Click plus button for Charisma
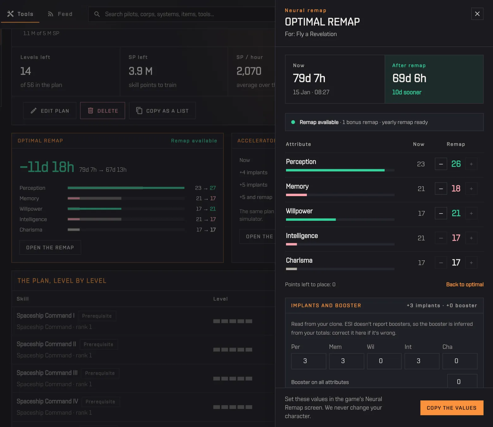The width and height of the screenshot is (493, 427). click(471, 263)
